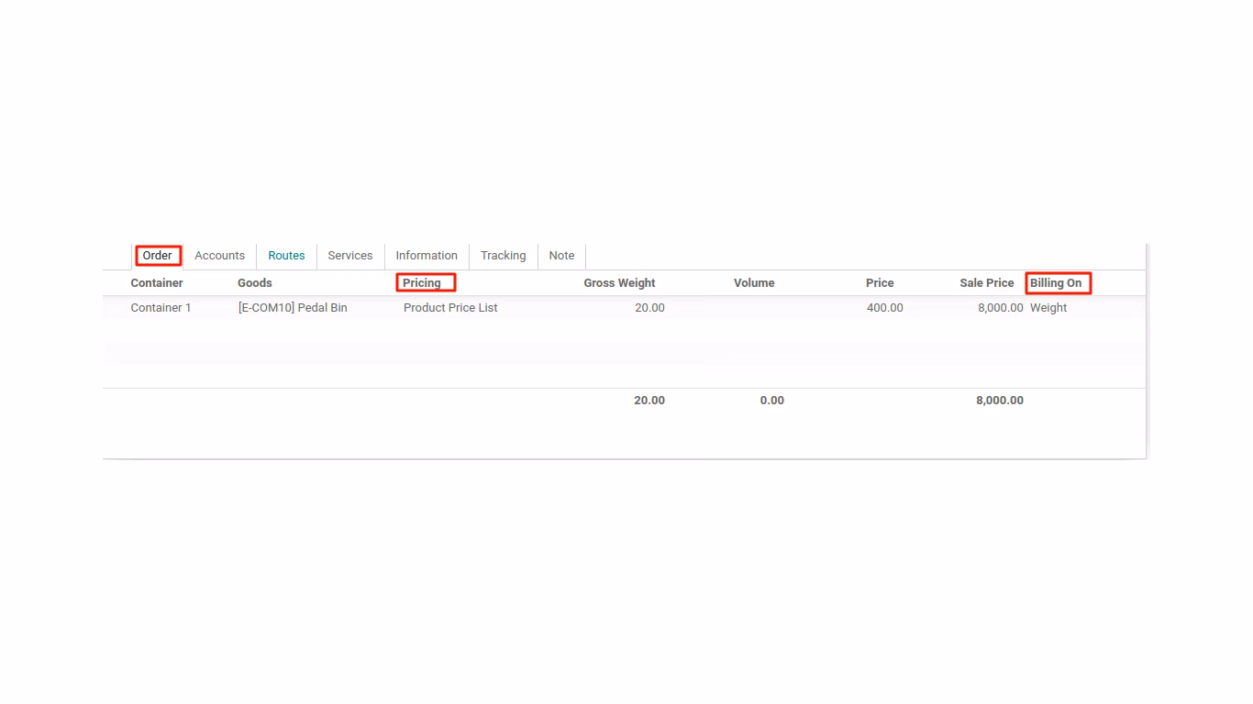Click the Volume column header
The width and height of the screenshot is (1253, 704).
(x=754, y=283)
